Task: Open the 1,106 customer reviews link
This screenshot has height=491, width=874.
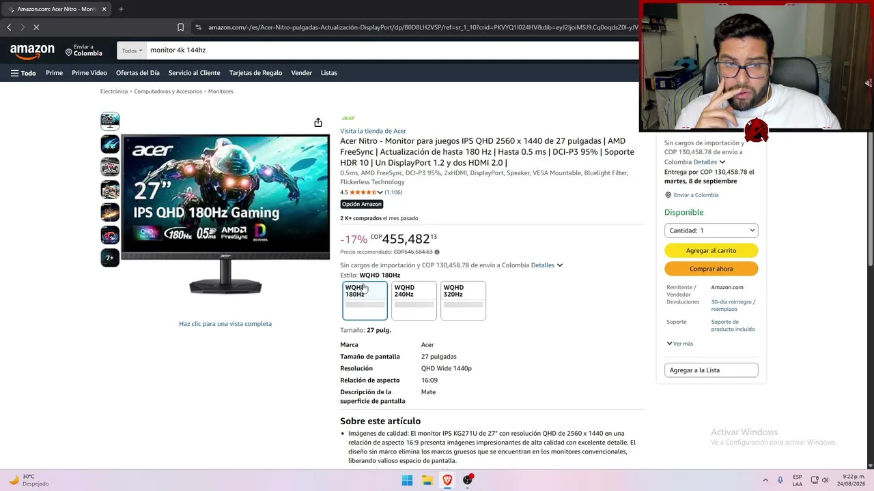Action: pyautogui.click(x=393, y=192)
